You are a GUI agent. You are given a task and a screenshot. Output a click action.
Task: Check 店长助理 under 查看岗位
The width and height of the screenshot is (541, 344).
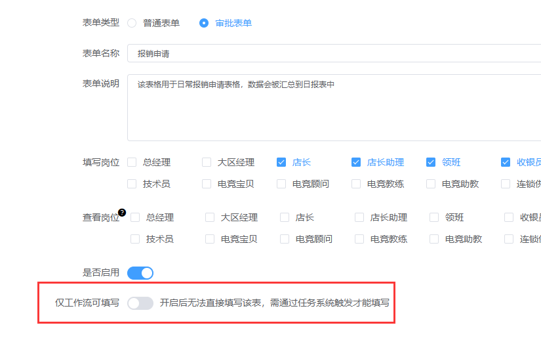click(359, 217)
